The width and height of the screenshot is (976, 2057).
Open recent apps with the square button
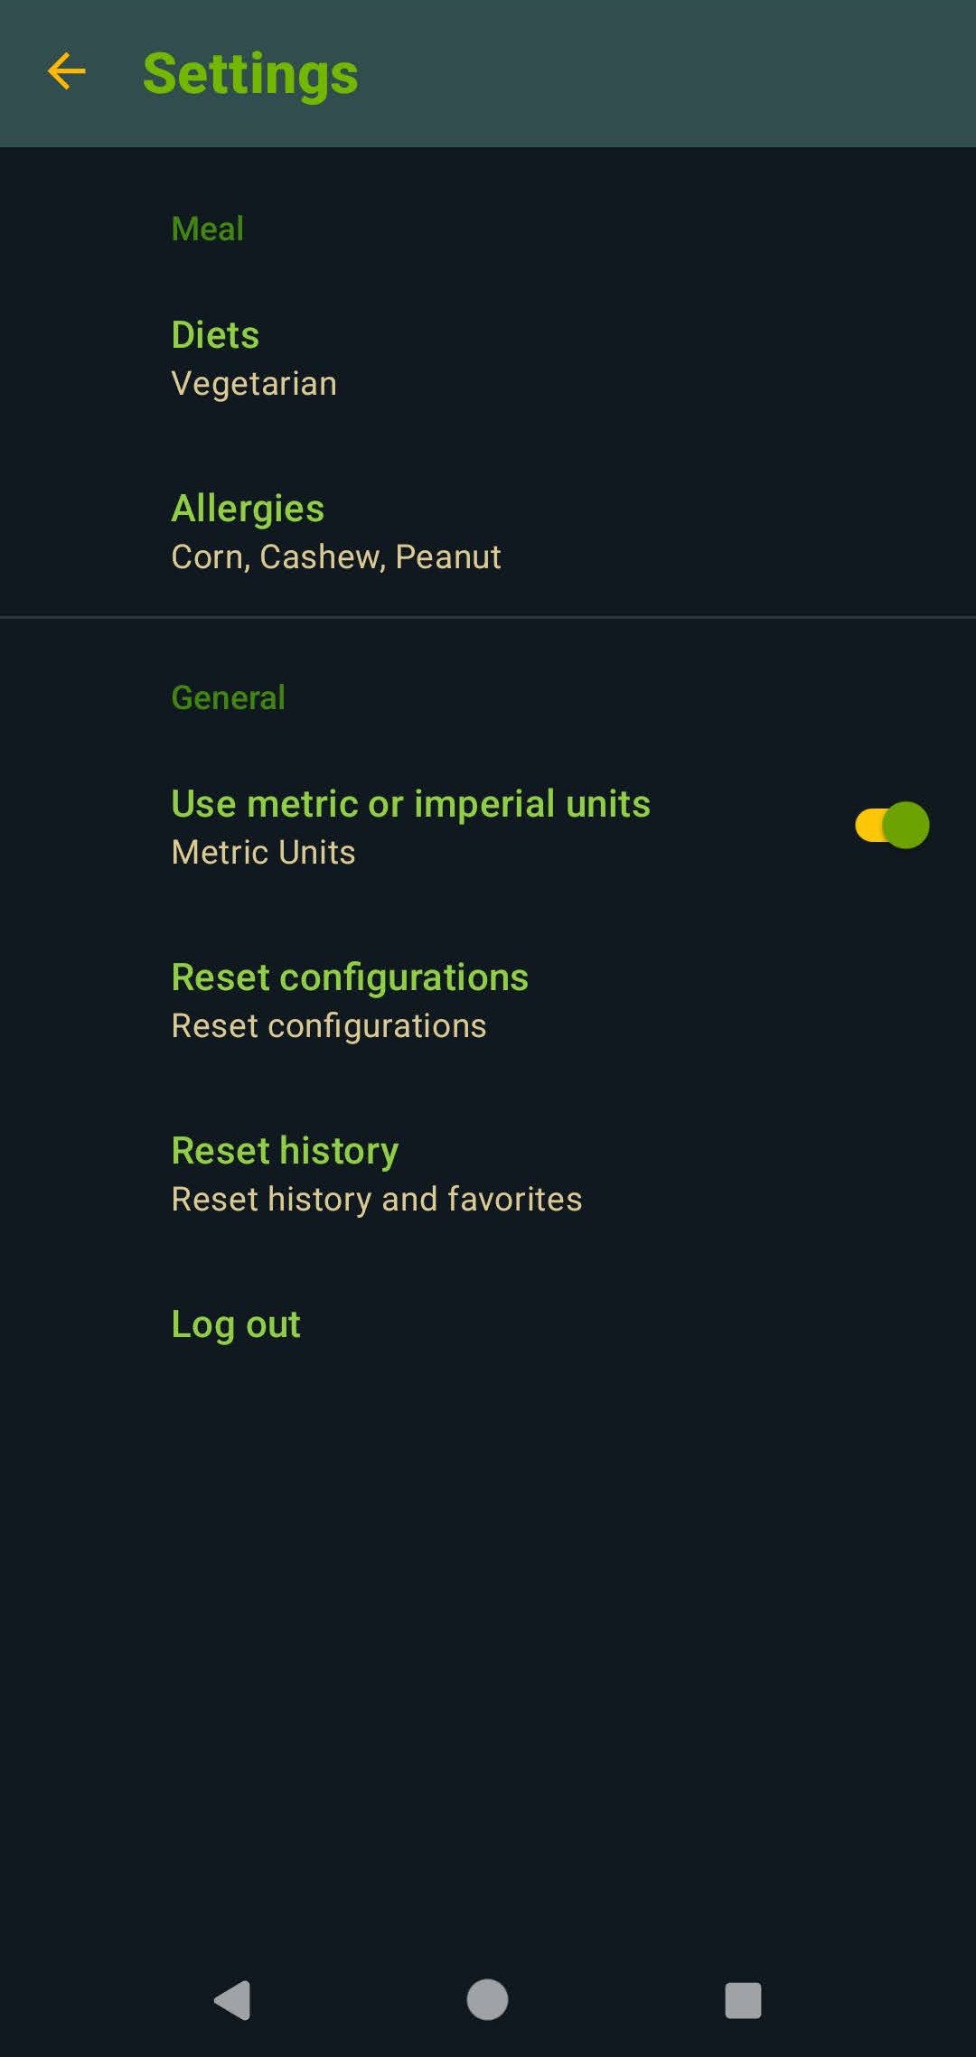(x=743, y=2000)
